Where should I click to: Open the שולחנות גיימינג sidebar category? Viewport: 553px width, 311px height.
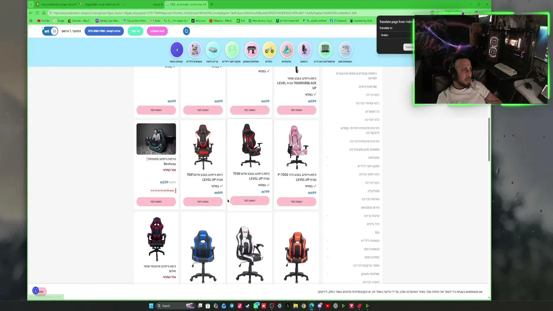pos(367,86)
